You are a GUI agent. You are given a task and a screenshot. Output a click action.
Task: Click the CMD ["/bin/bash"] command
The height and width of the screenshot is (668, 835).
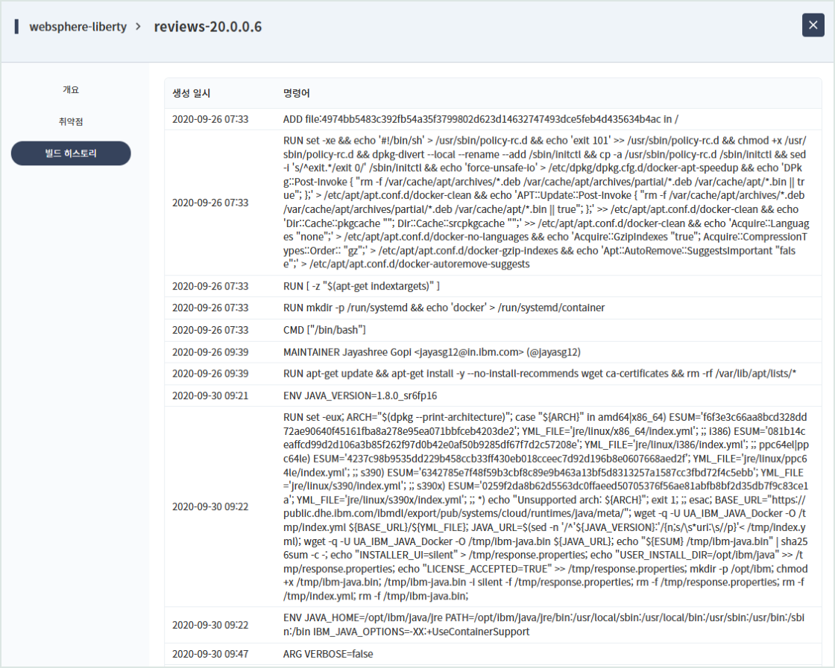tap(324, 331)
